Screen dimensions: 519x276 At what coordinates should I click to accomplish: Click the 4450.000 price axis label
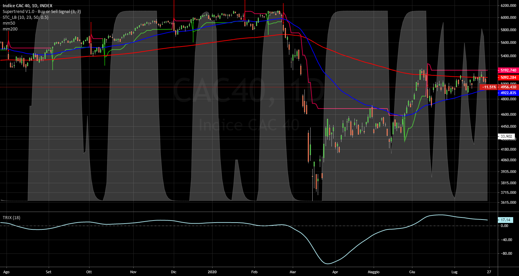(508, 127)
